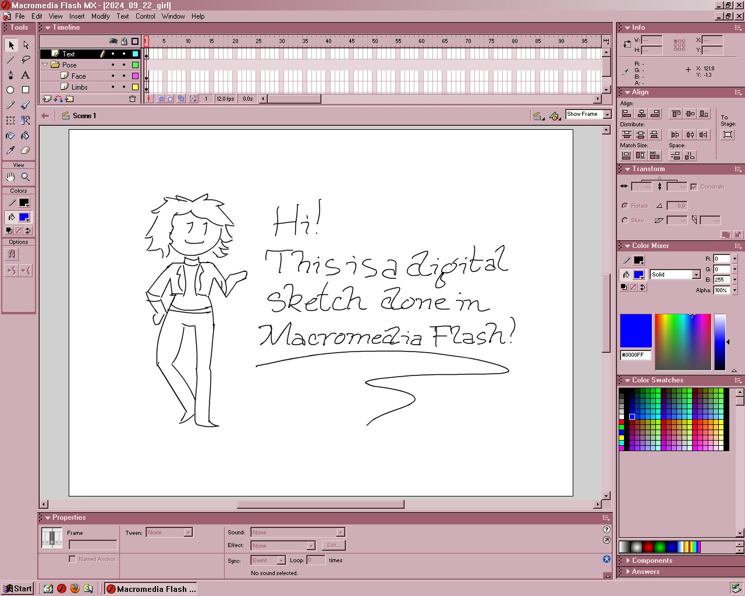Select the Subselection tool
The width and height of the screenshot is (745, 596).
[26, 45]
